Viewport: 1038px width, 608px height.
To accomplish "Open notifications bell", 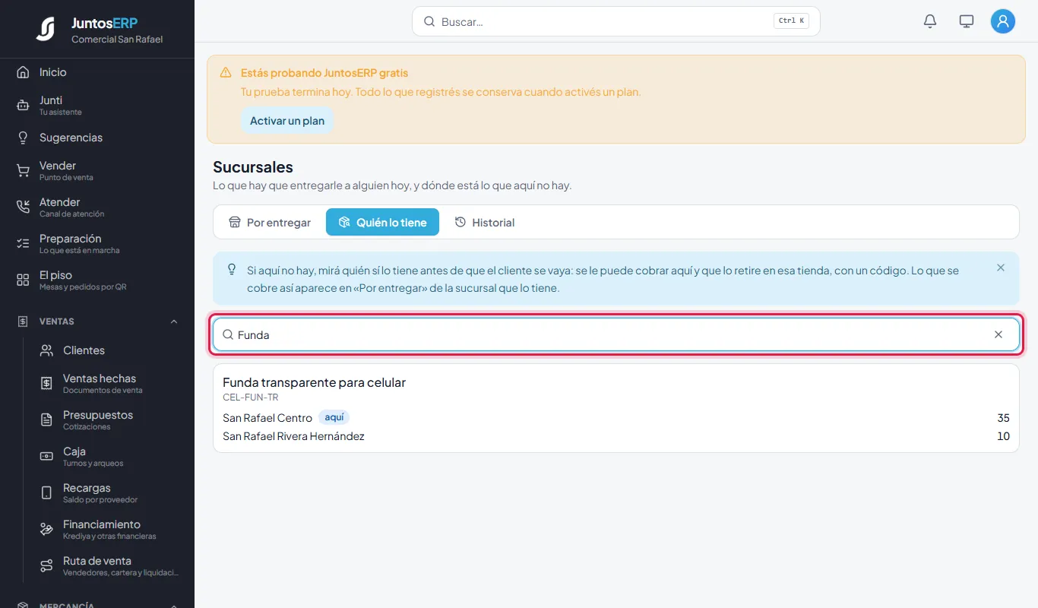I will click(930, 21).
